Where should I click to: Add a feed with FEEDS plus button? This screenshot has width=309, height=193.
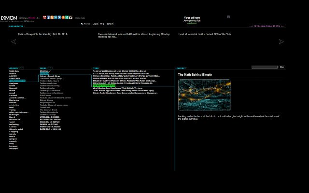(49, 68)
